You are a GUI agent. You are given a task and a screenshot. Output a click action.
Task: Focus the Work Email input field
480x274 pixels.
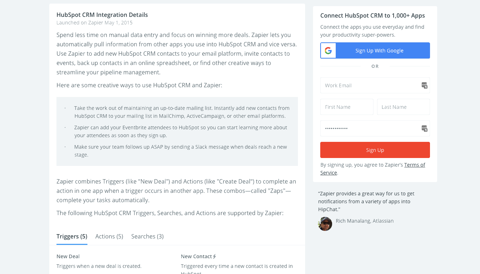point(375,85)
